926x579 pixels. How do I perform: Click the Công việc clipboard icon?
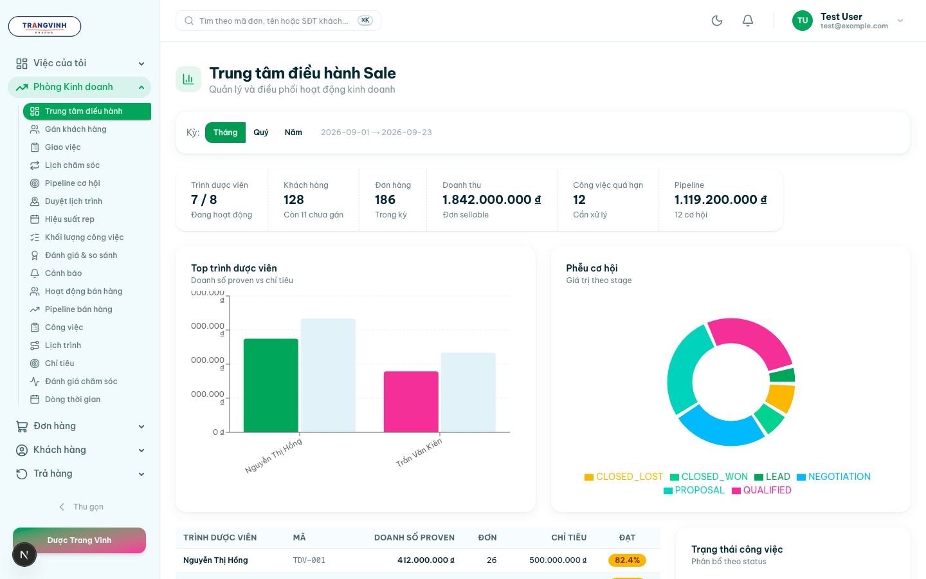pyautogui.click(x=35, y=327)
